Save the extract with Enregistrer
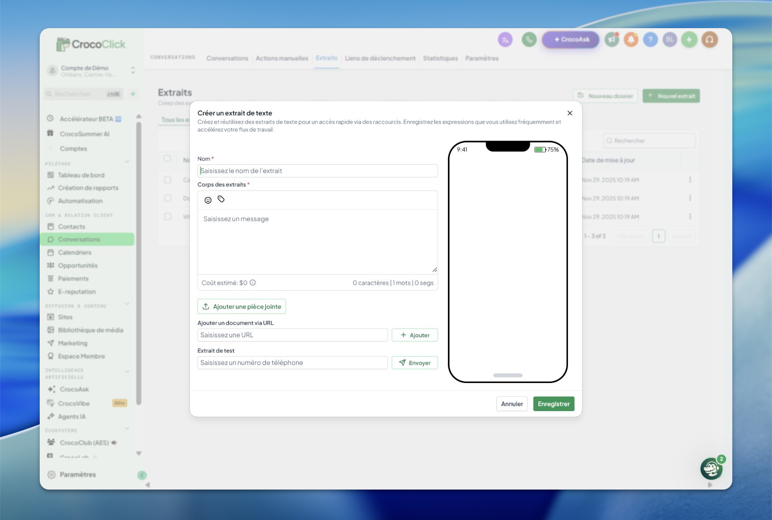Screen dimensions: 772x520 click(554, 404)
